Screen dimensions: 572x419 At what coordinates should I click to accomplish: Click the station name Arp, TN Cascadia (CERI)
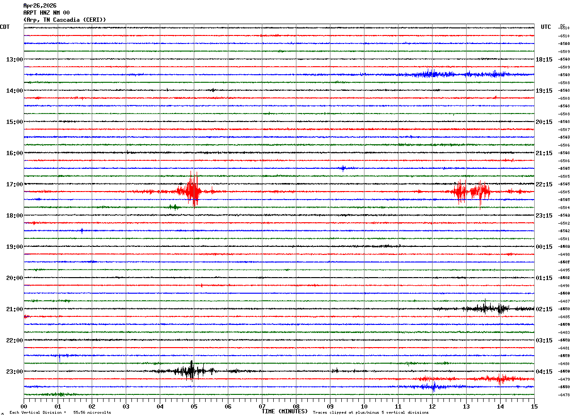tap(65, 20)
